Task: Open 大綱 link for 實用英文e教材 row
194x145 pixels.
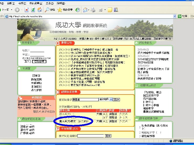Action: pyautogui.click(x=99, y=121)
